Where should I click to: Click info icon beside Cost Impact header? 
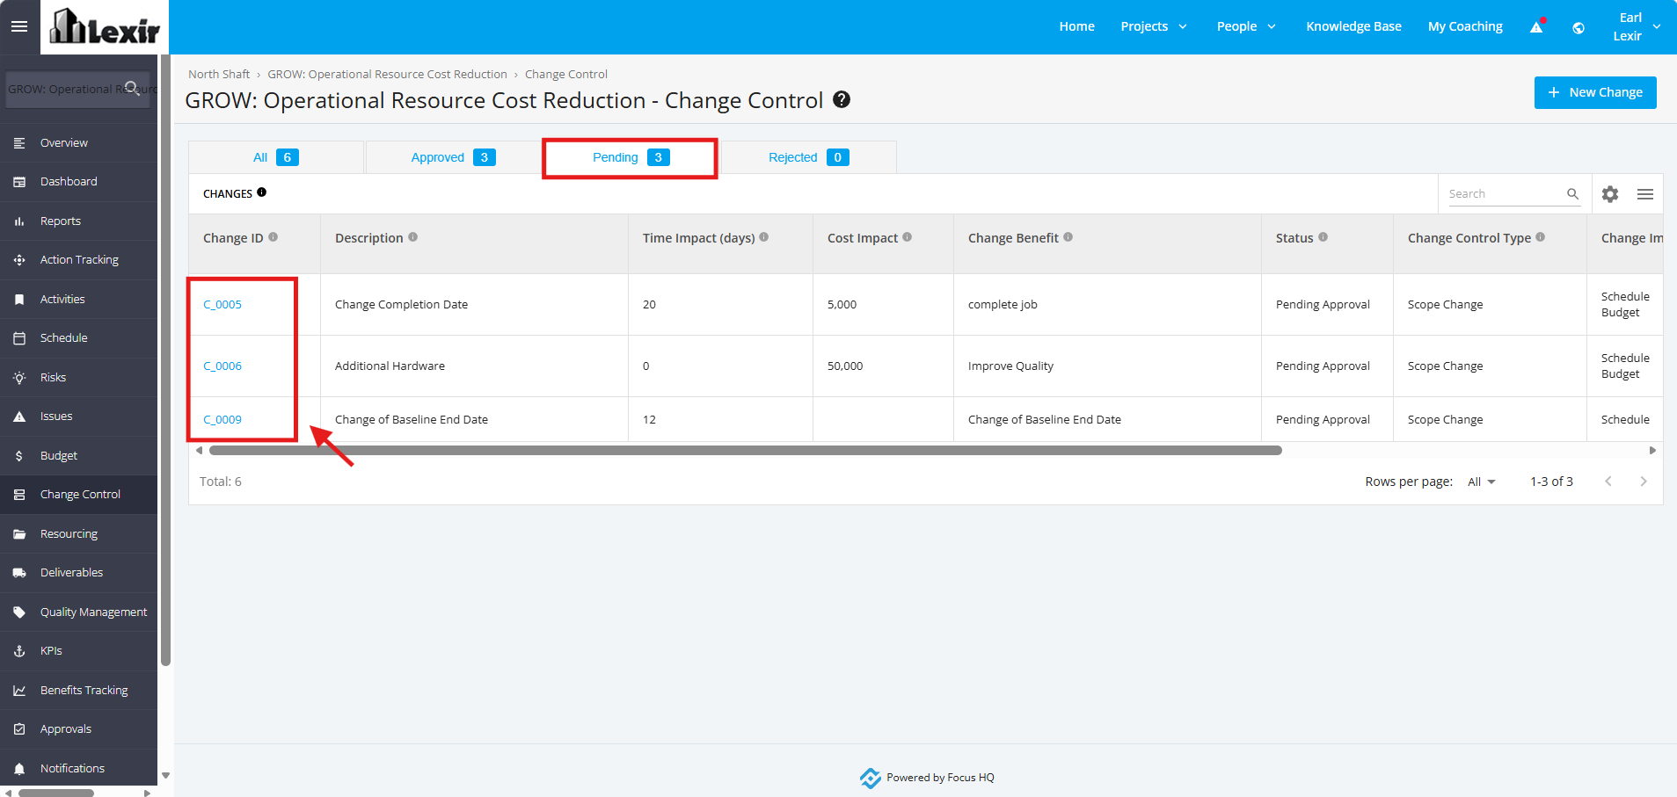coord(908,237)
